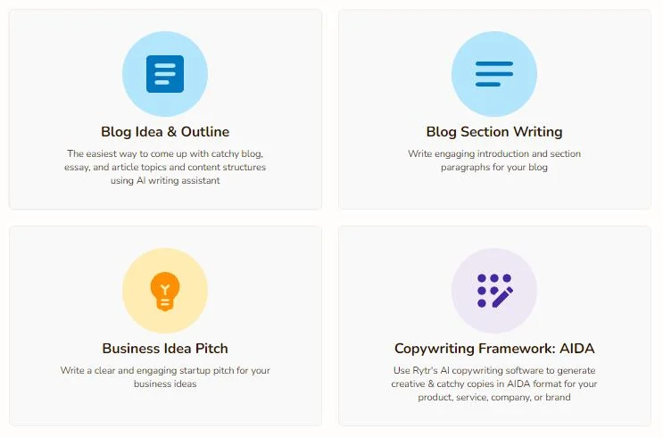This screenshot has width=663, height=437.
Task: Open the Blog Section Writing heading
Action: click(494, 132)
